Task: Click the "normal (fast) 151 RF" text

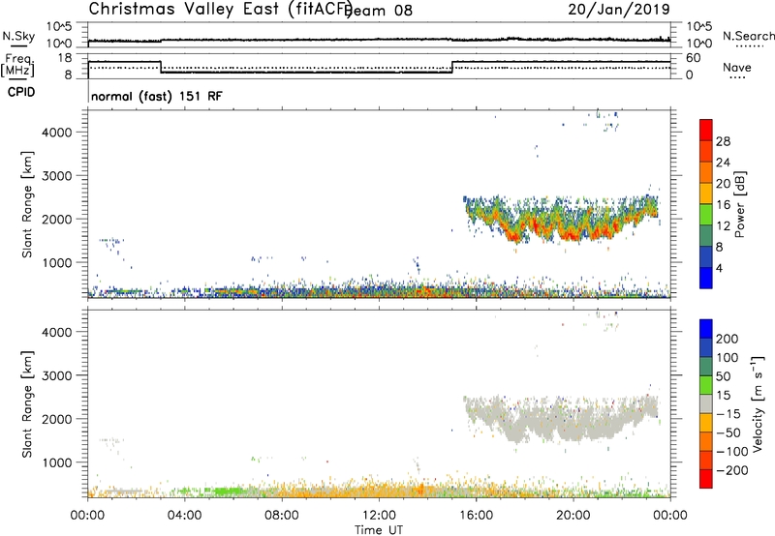Action: click(x=157, y=96)
